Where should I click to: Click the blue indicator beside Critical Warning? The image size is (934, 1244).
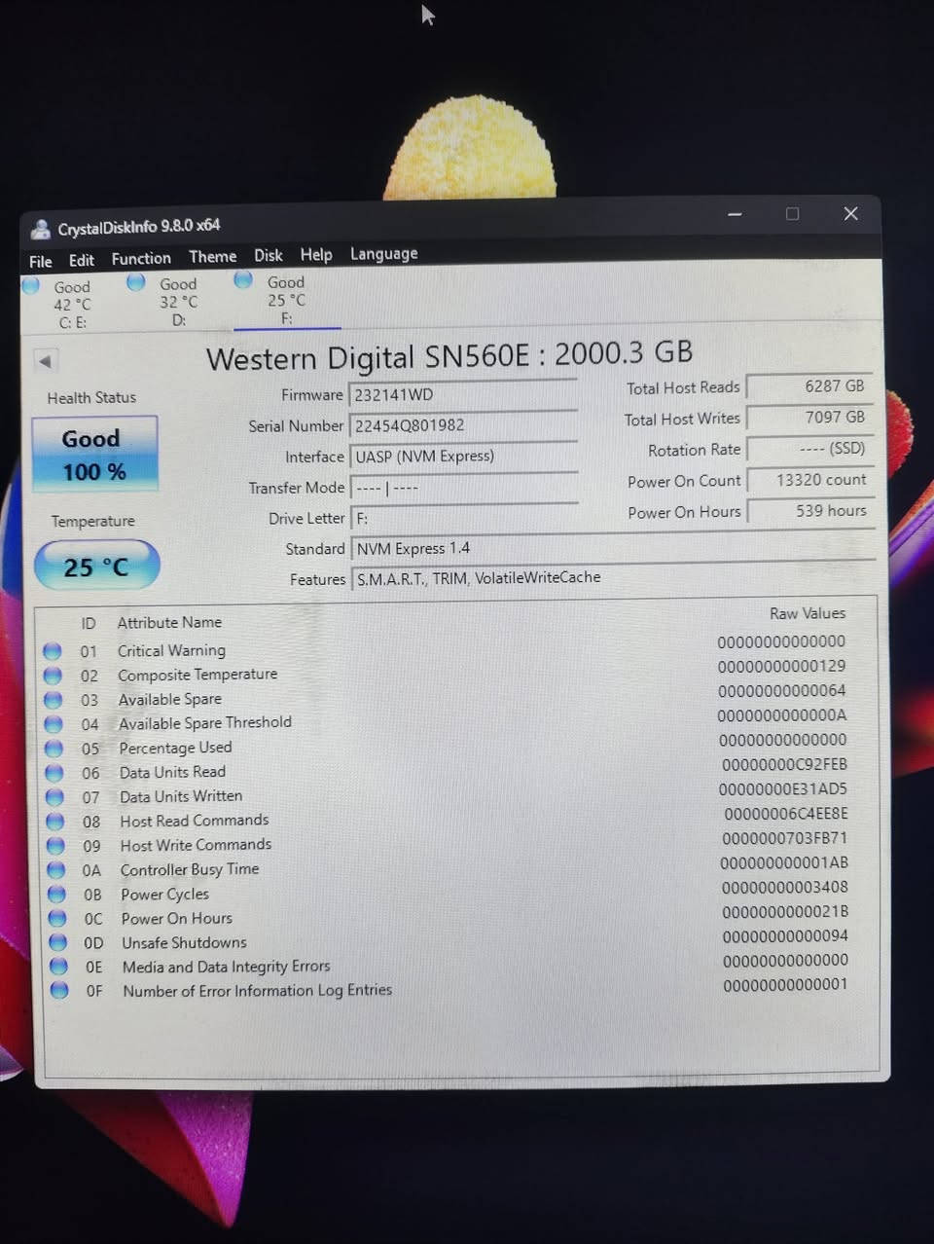53,650
